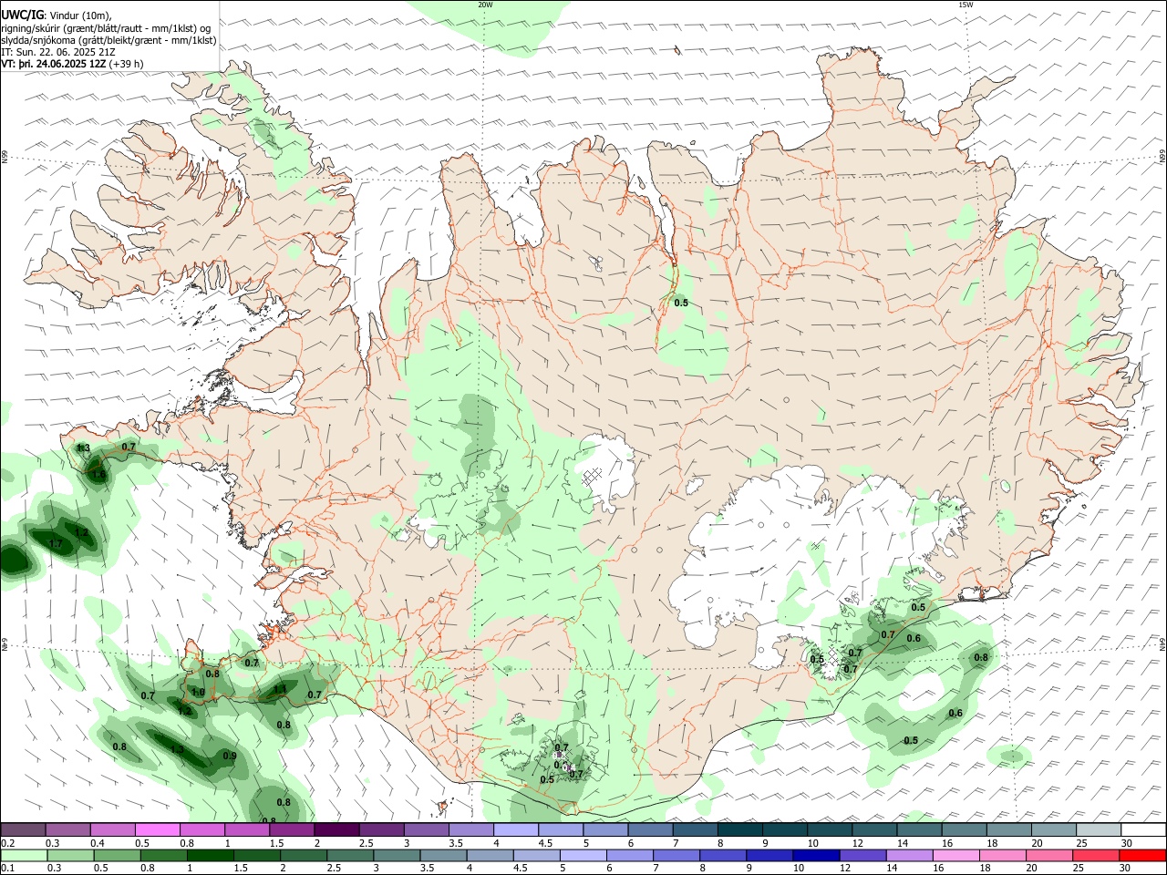
Task: Pick the top-row dark teal swatch starting at 8
Action: coord(739,830)
